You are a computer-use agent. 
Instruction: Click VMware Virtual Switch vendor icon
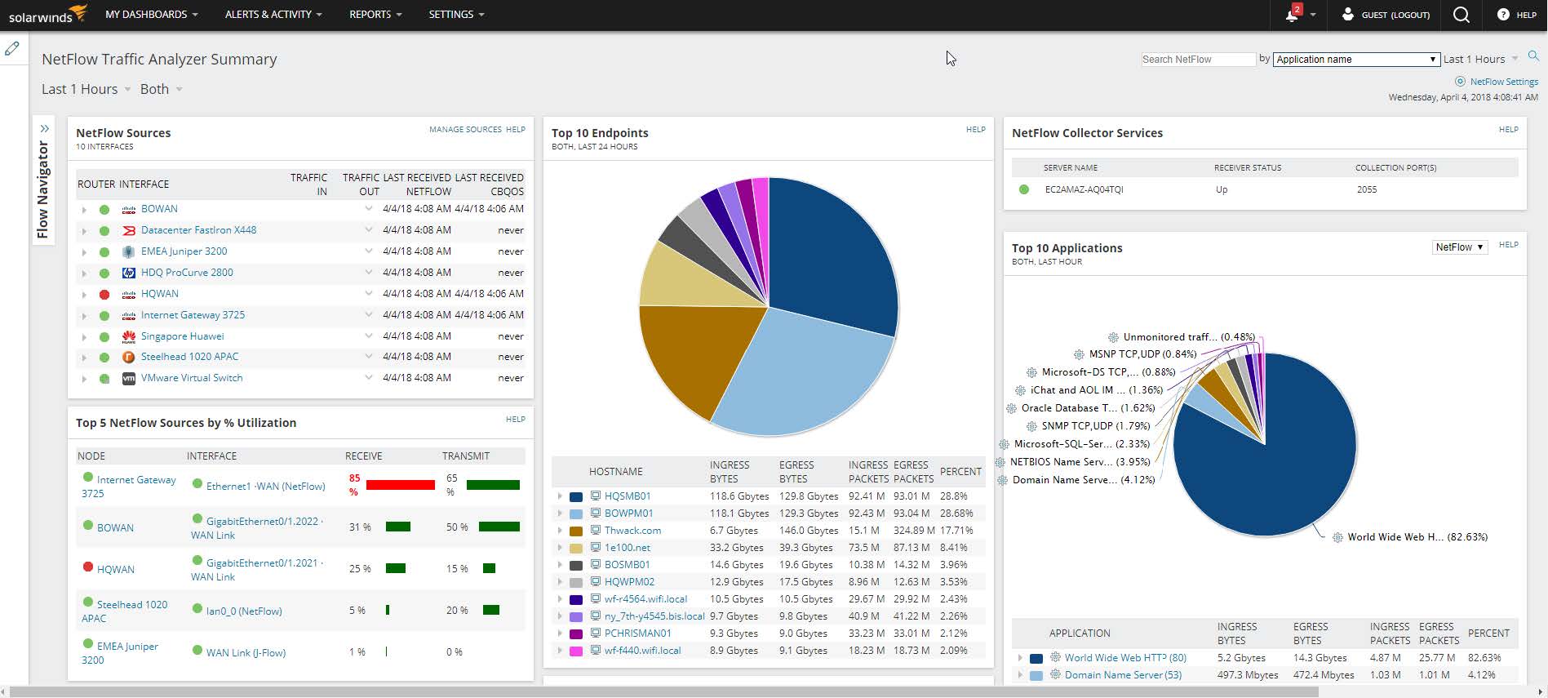(128, 379)
